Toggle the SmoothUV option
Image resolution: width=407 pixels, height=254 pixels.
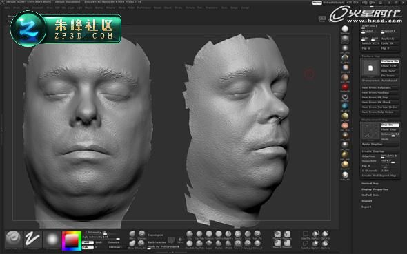click(x=370, y=161)
